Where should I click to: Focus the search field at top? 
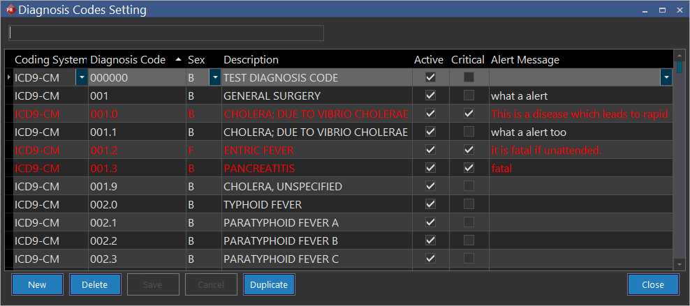point(166,33)
